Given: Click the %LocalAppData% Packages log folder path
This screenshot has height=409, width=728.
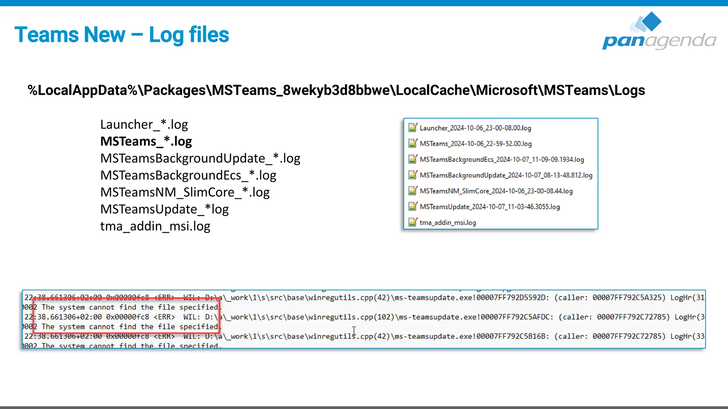Looking at the screenshot, I should pyautogui.click(x=336, y=90).
